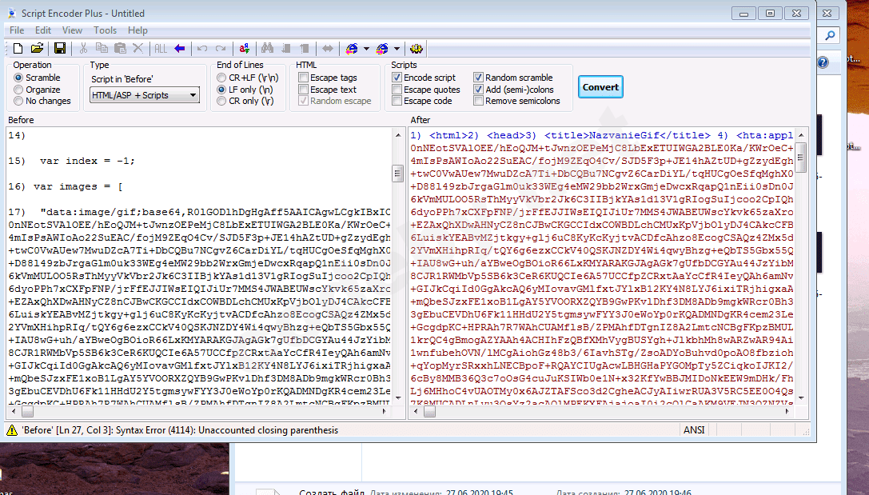Save the current script

[58, 49]
